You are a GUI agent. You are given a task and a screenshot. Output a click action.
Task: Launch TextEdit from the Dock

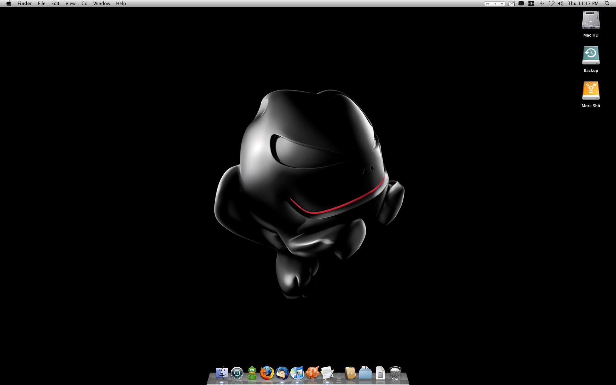coord(327,373)
